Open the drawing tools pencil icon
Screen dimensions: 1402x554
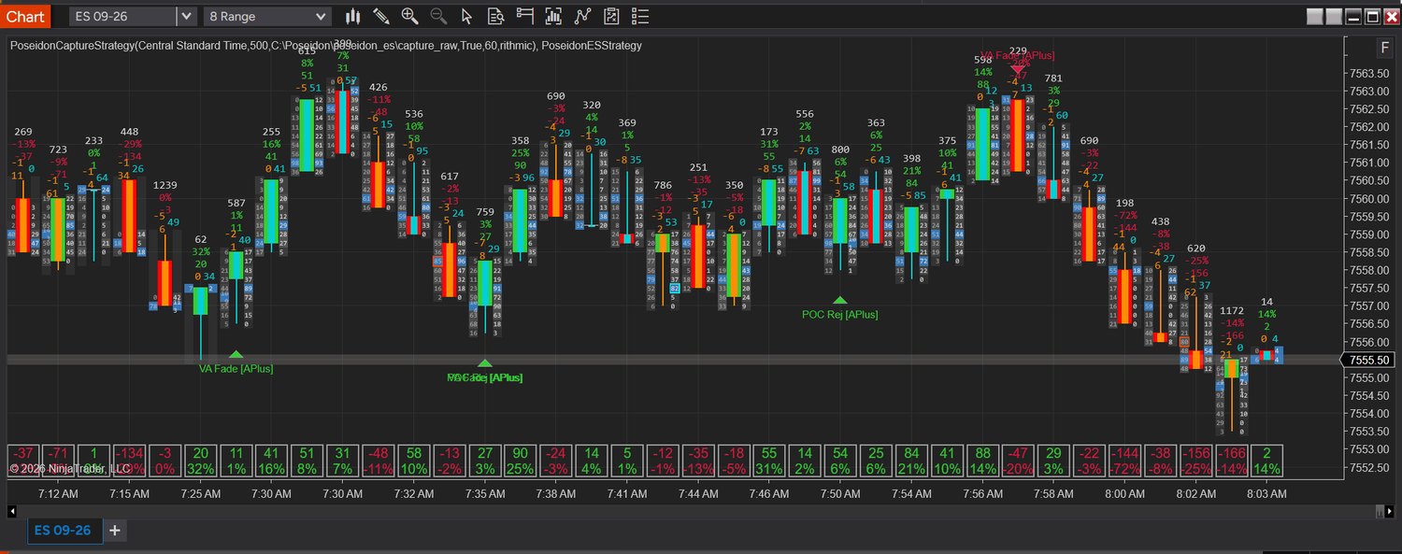point(381,16)
